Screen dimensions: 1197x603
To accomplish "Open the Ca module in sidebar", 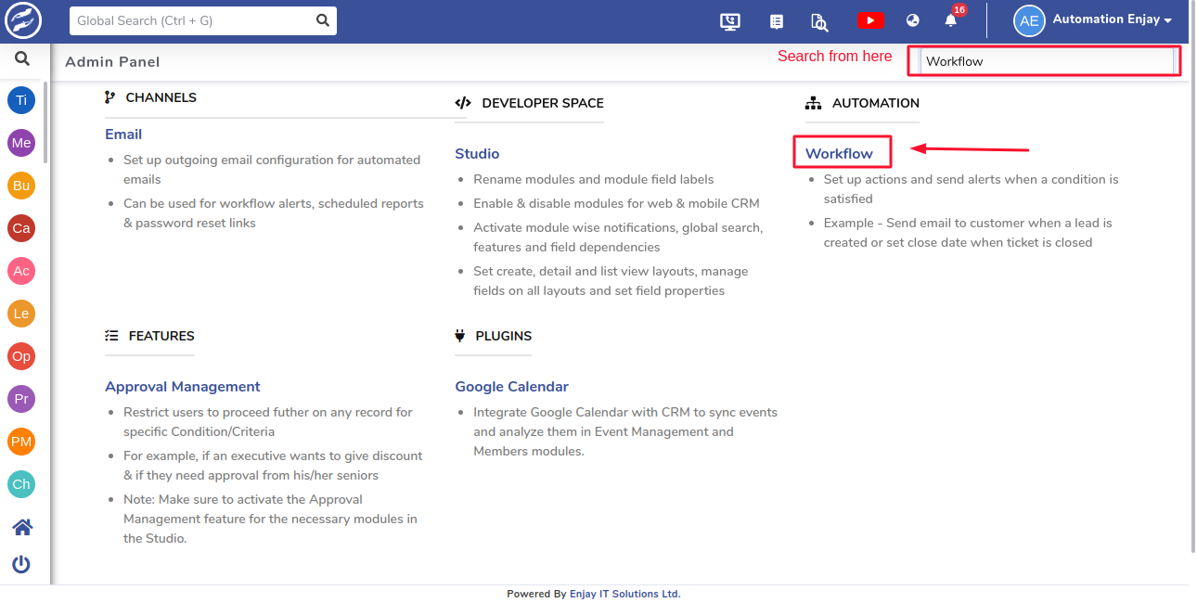I will tap(21, 228).
